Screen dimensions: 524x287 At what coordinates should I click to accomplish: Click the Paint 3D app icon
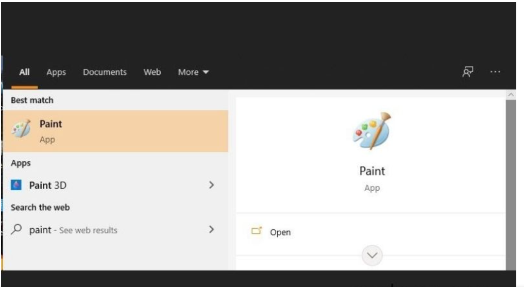[16, 185]
